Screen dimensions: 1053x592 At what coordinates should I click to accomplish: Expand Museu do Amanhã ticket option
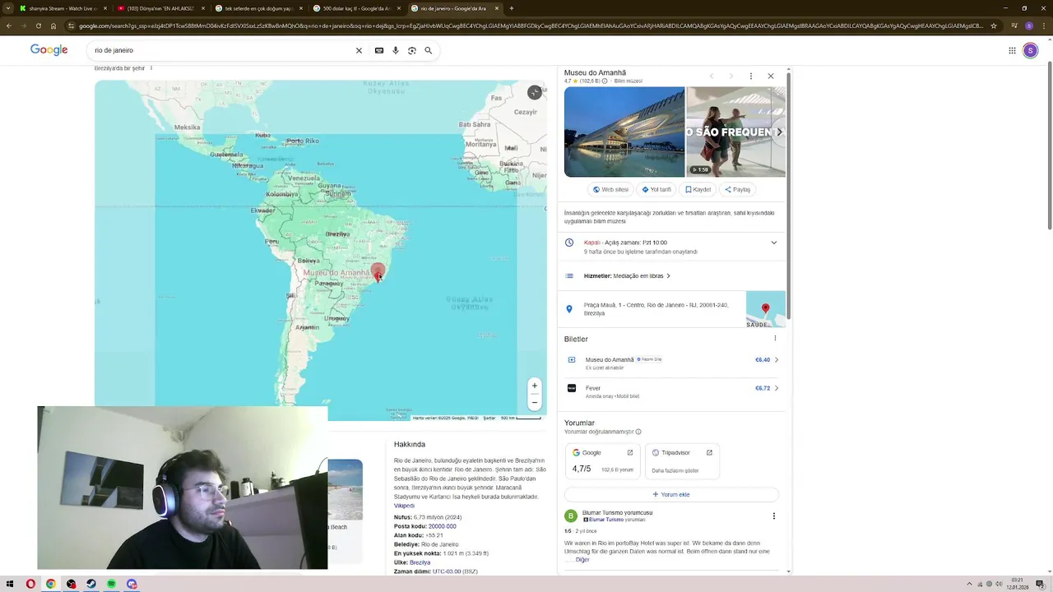[x=776, y=359]
